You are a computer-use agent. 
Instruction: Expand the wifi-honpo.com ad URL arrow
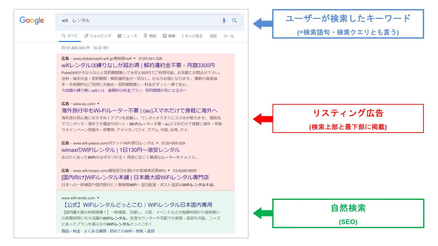(x=169, y=171)
